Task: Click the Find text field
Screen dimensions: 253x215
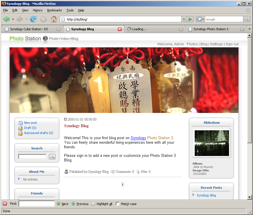Action: [x=37, y=204]
